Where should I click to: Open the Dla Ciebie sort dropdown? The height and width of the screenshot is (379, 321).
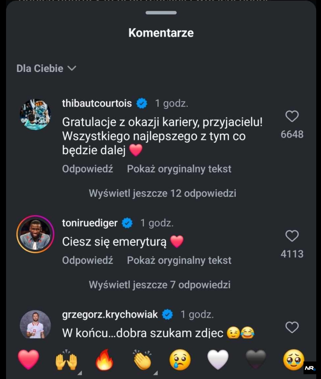click(46, 68)
